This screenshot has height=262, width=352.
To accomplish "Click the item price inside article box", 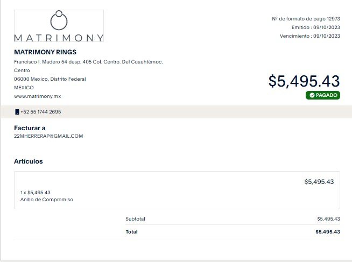I will click(319, 182).
